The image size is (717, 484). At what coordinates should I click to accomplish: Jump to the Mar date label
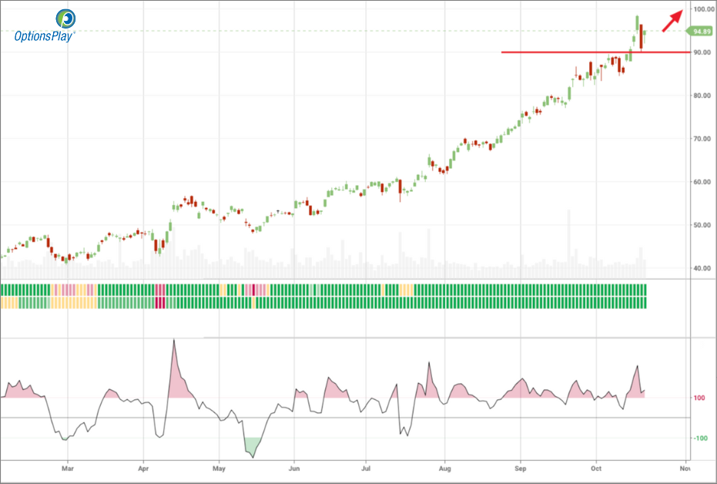click(x=68, y=468)
